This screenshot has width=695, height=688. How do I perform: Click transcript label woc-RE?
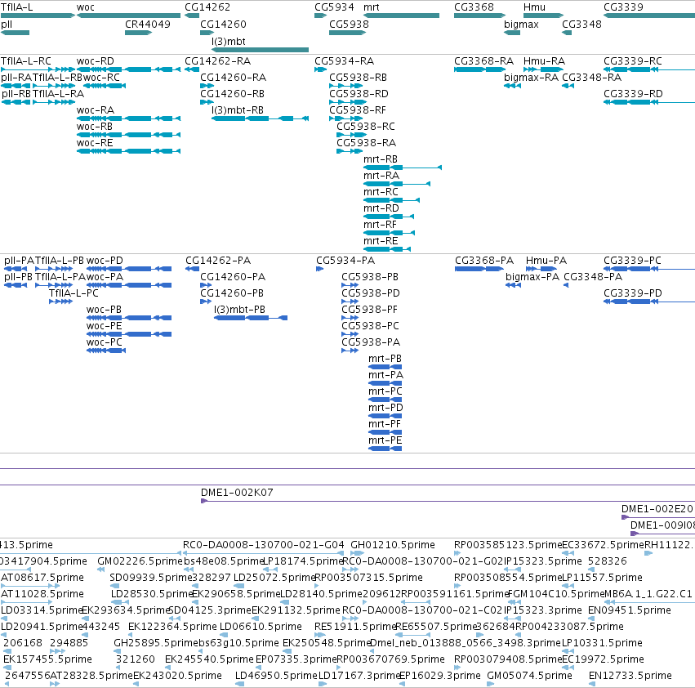(x=95, y=143)
